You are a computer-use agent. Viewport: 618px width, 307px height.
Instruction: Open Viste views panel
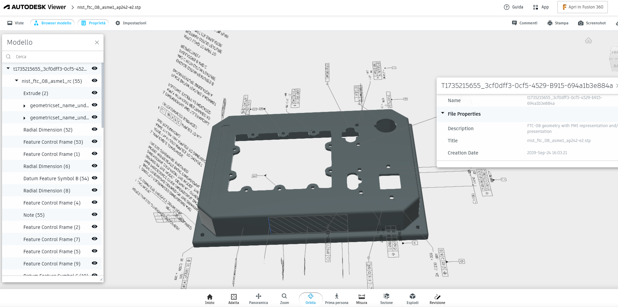tap(16, 23)
